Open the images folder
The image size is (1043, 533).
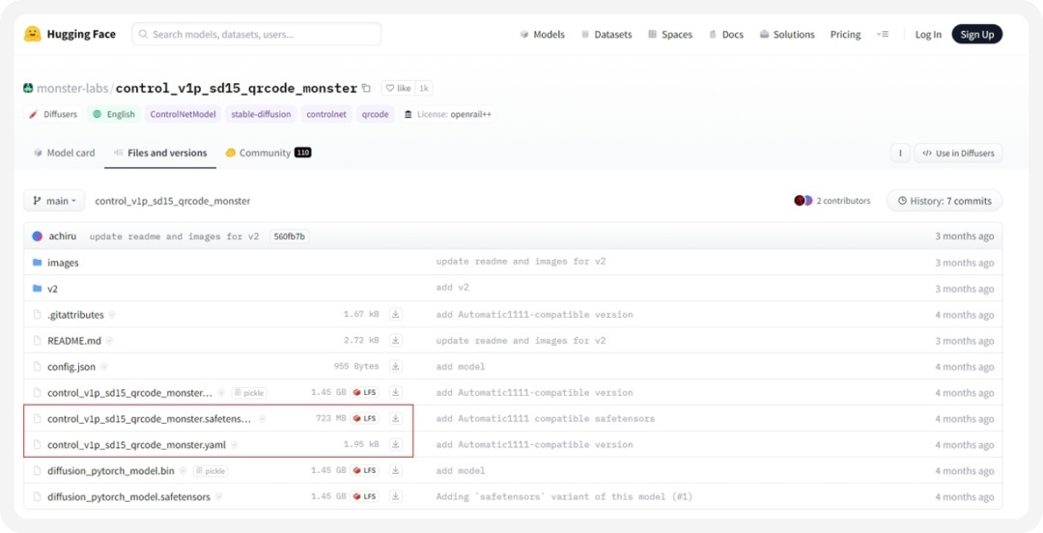[63, 263]
